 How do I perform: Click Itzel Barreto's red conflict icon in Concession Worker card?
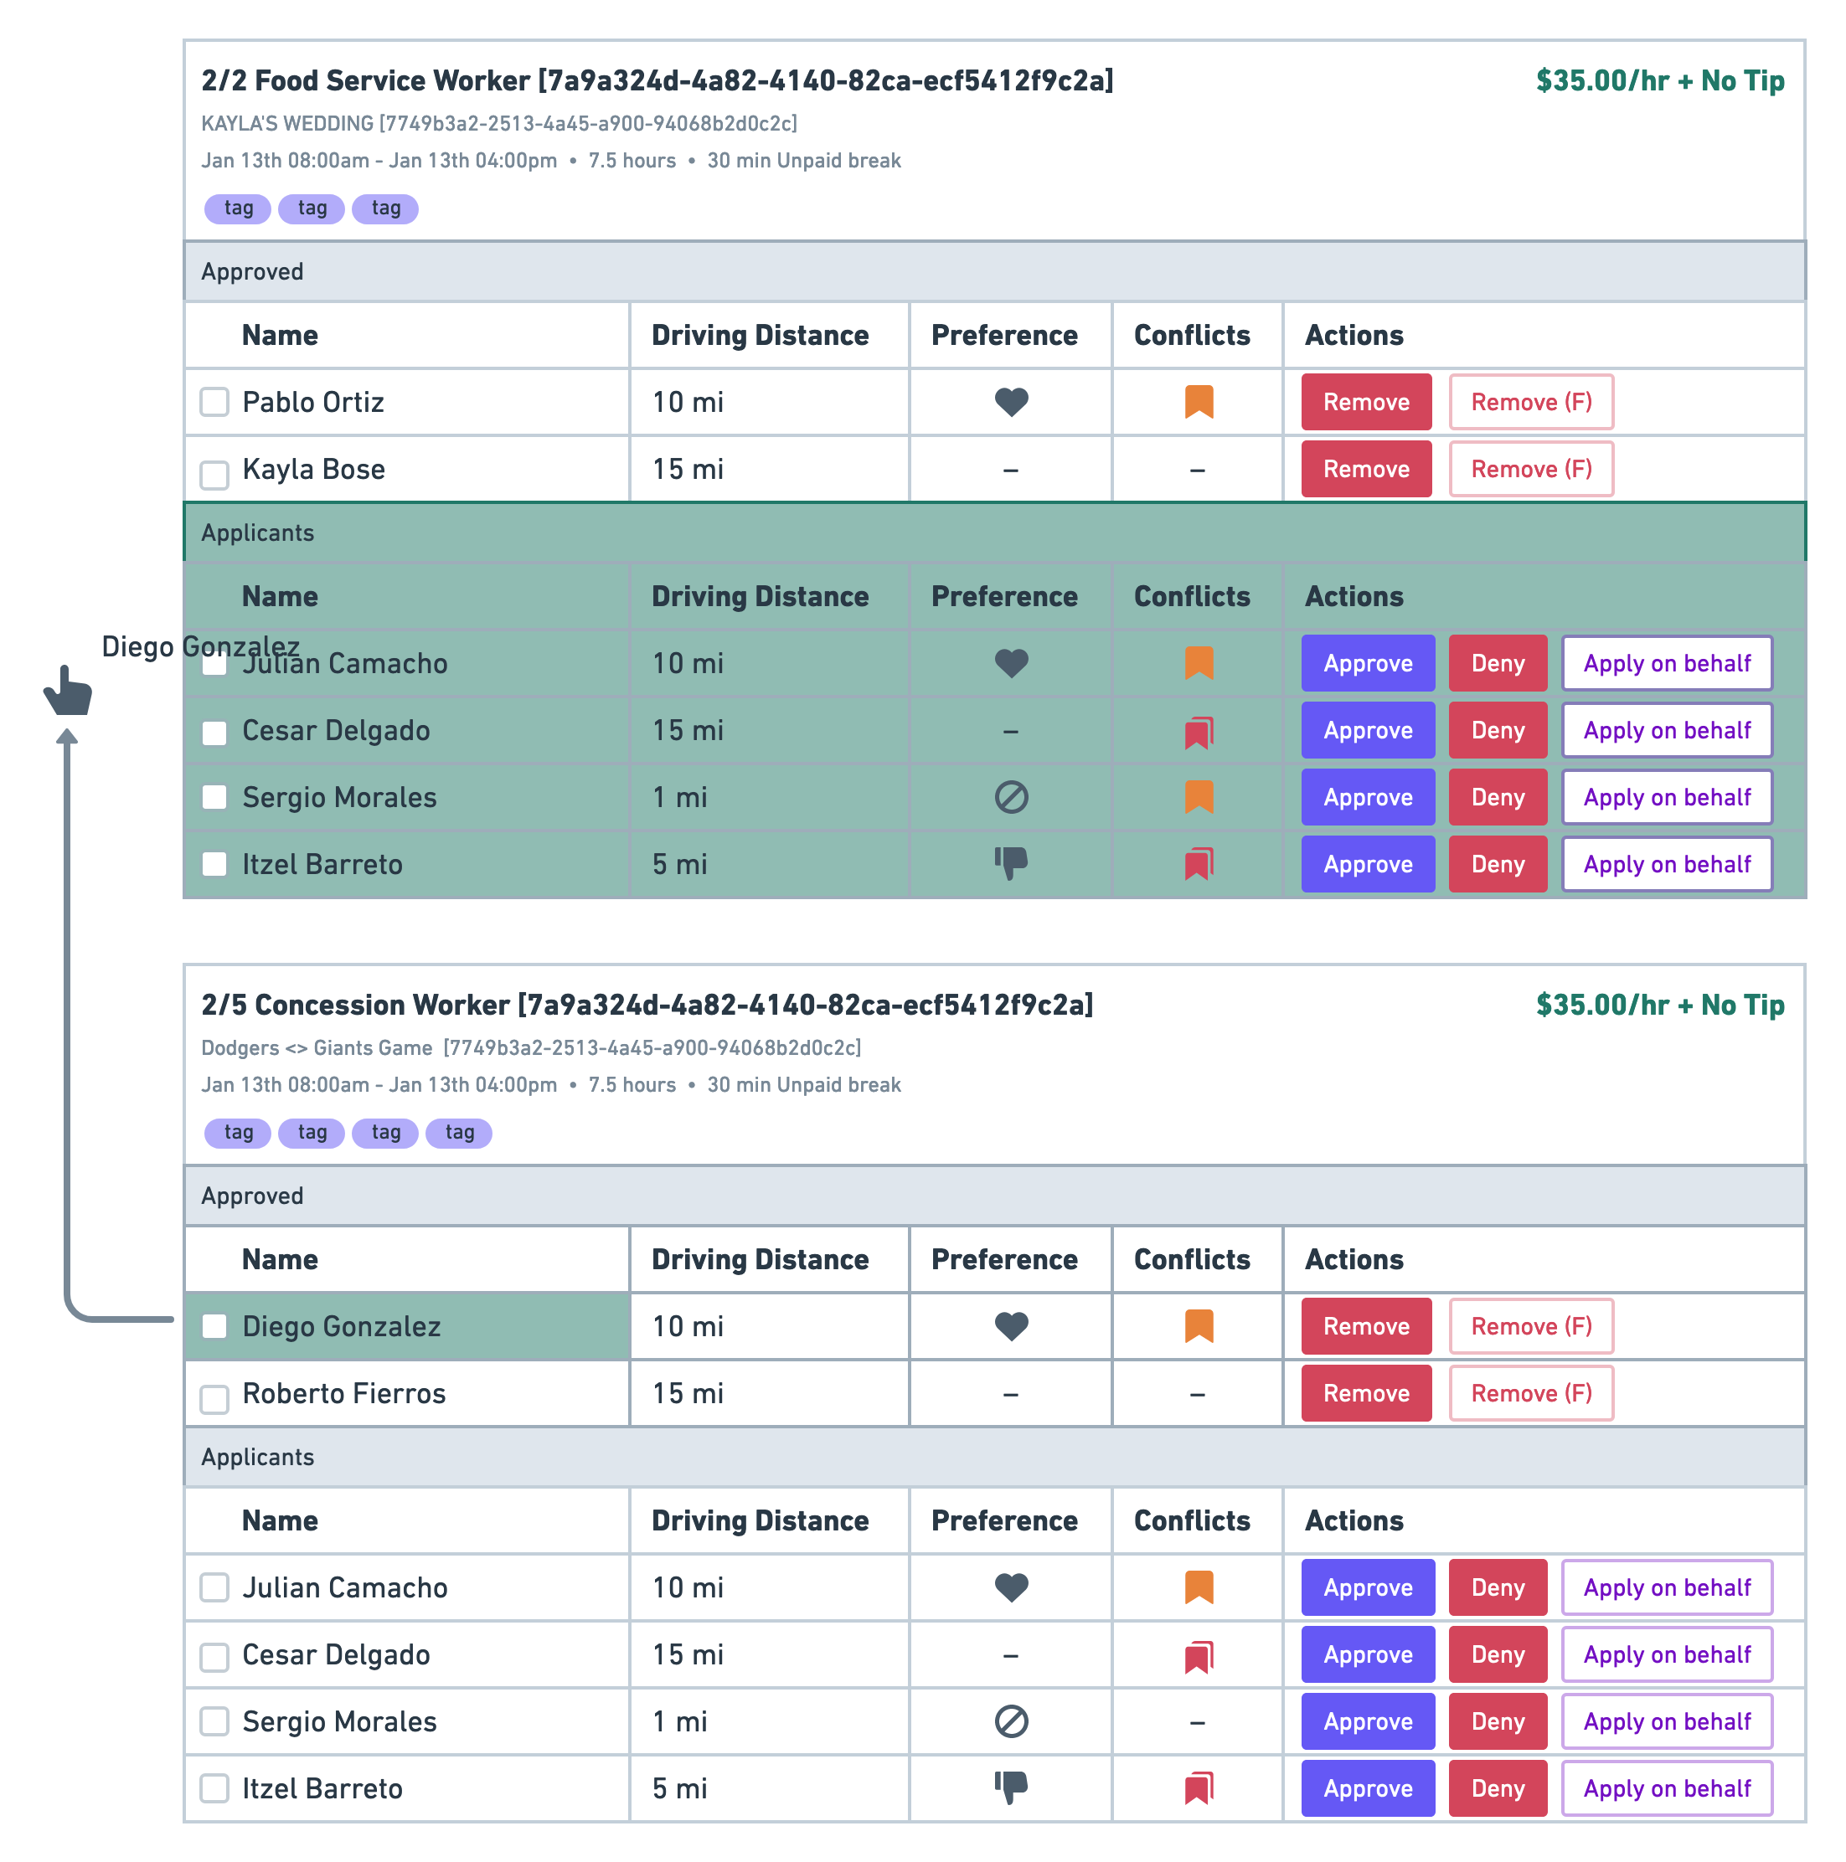click(x=1199, y=1787)
